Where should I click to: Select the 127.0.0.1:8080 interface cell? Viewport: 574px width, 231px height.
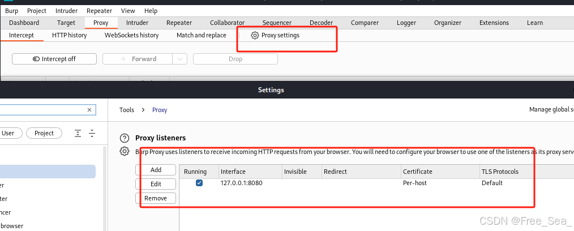241,183
